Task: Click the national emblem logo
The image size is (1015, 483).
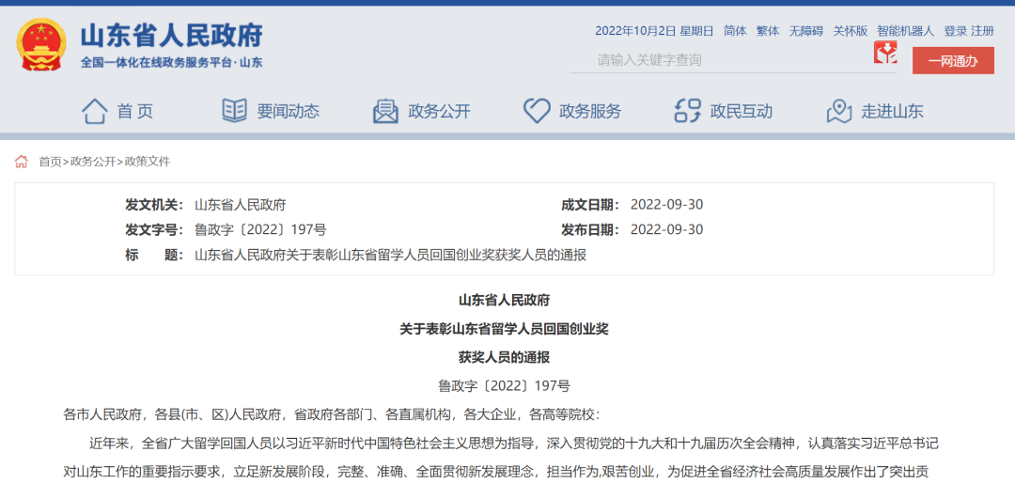Action: (x=41, y=44)
